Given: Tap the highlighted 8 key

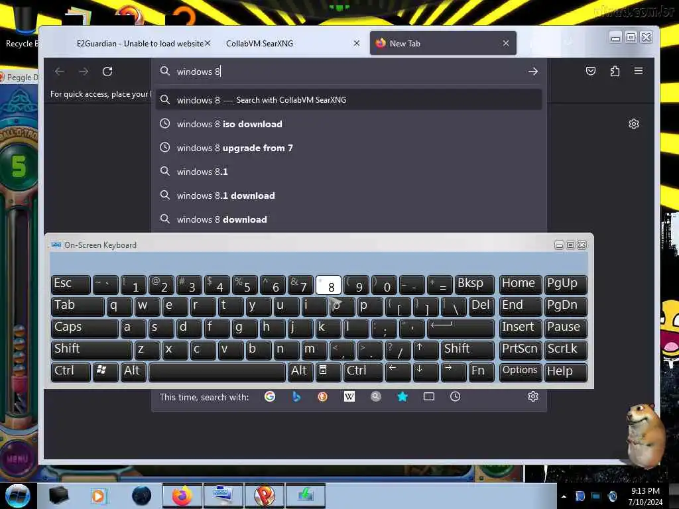Looking at the screenshot, I should tap(328, 285).
